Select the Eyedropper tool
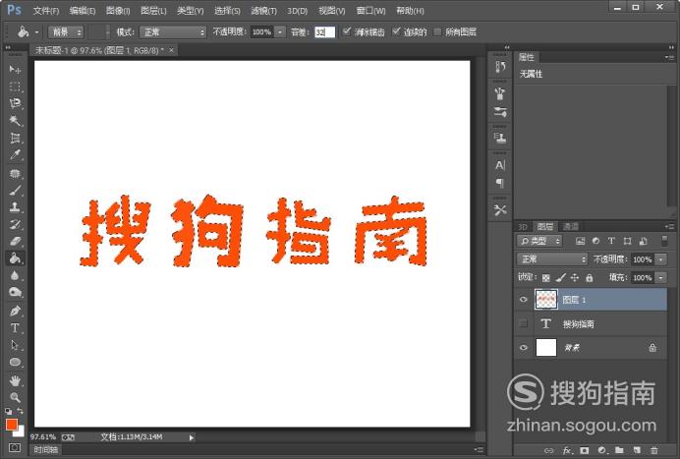The image size is (680, 459). click(x=15, y=155)
